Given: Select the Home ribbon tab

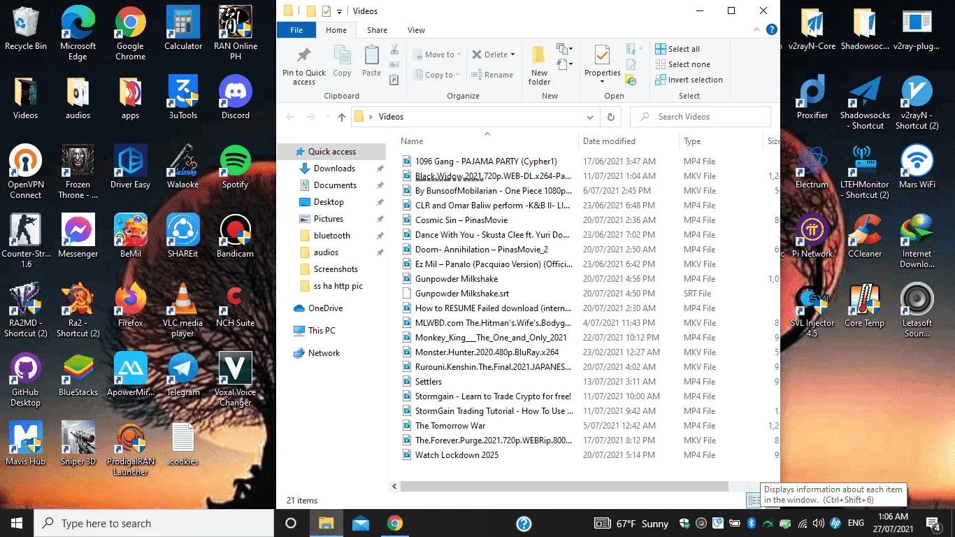Looking at the screenshot, I should (336, 30).
